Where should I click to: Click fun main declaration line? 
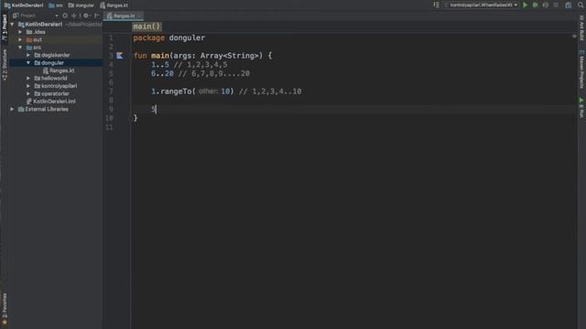click(x=203, y=56)
